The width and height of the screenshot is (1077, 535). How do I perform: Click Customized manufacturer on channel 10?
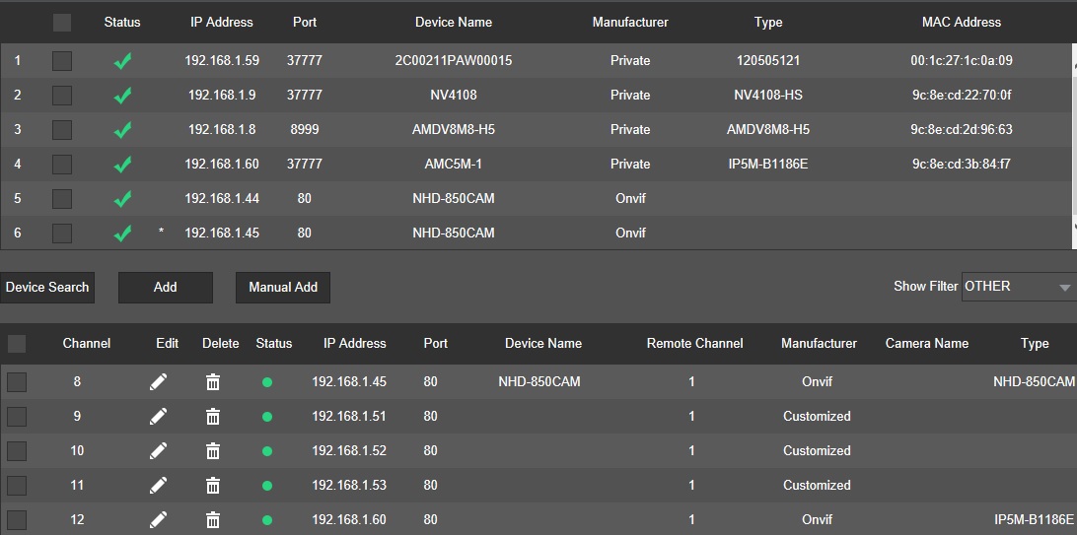[817, 450]
